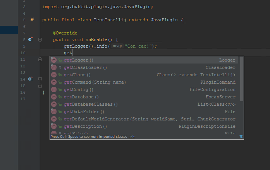This screenshot has height=170, width=270.
Task: Choose getDataFolder() completion item
Action: [84, 112]
